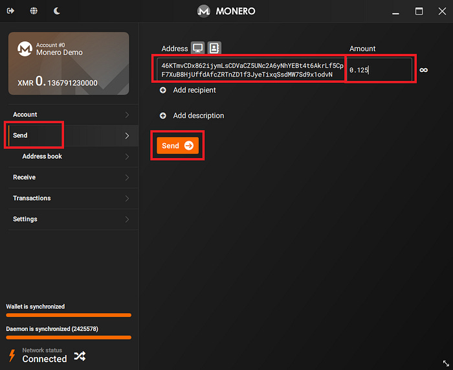Click the plus icon beside Add description

pos(163,116)
